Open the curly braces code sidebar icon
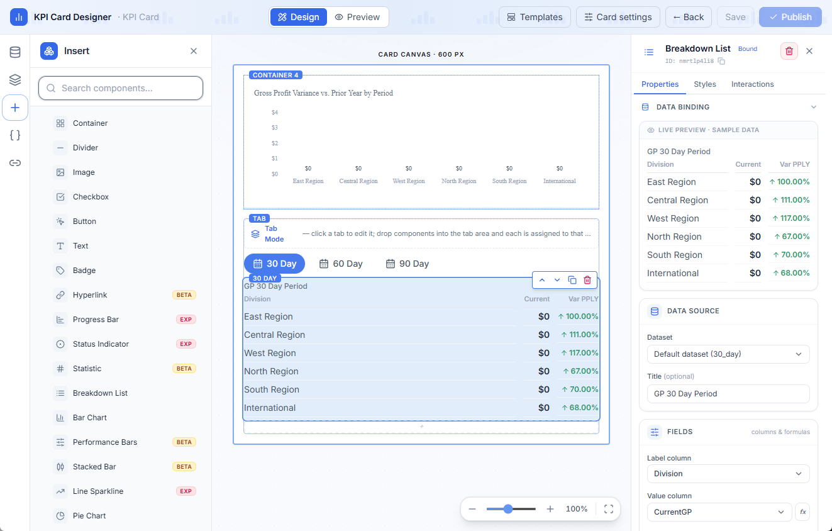 click(15, 135)
